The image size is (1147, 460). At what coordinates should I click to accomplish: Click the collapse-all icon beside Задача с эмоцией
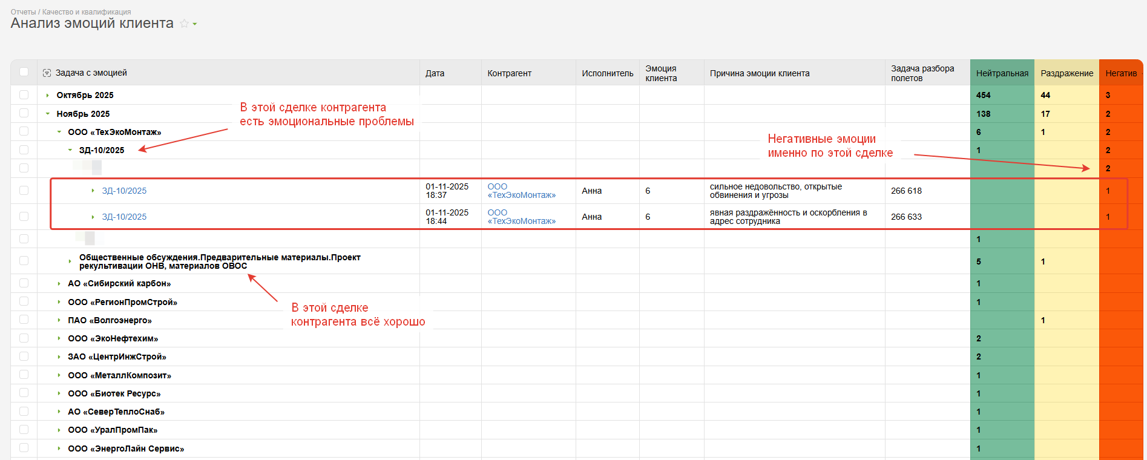[47, 73]
